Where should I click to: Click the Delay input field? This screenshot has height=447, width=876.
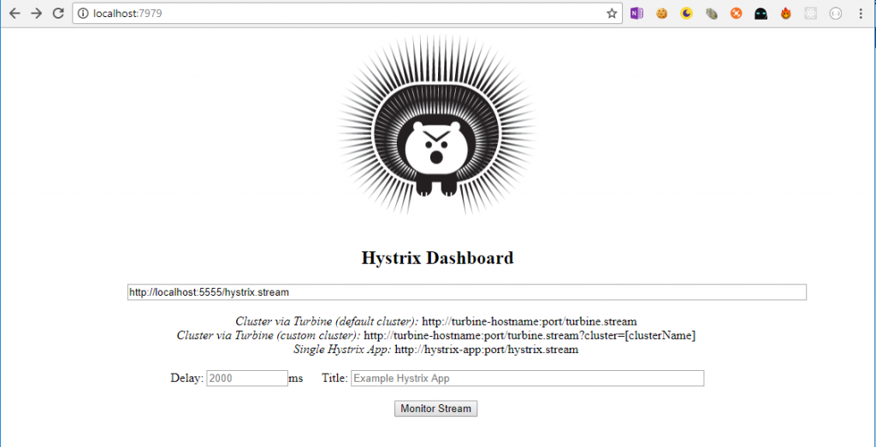pyautogui.click(x=247, y=379)
